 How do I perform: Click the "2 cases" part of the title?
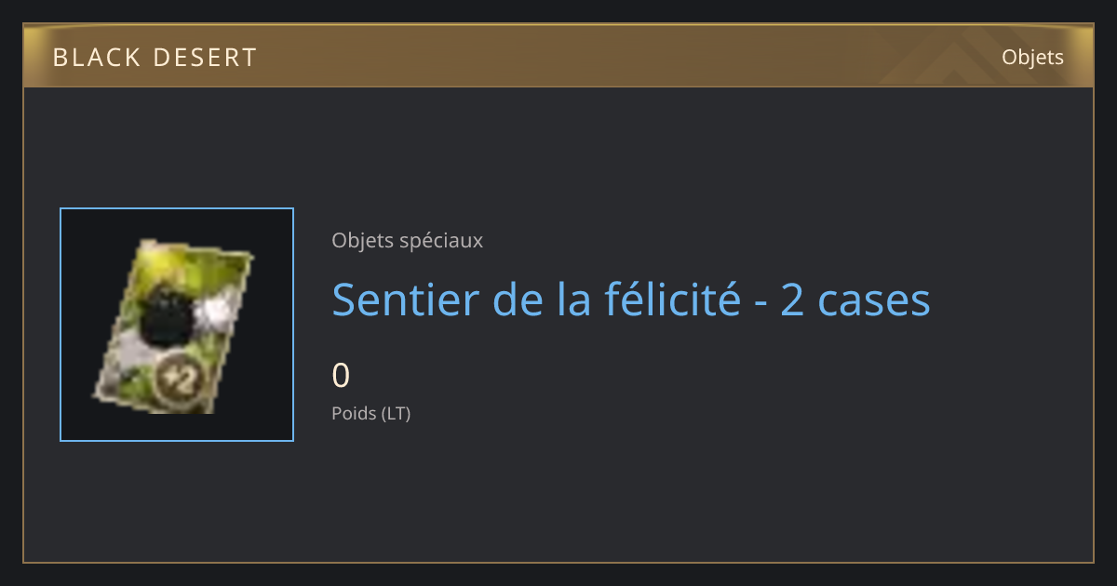(855, 300)
